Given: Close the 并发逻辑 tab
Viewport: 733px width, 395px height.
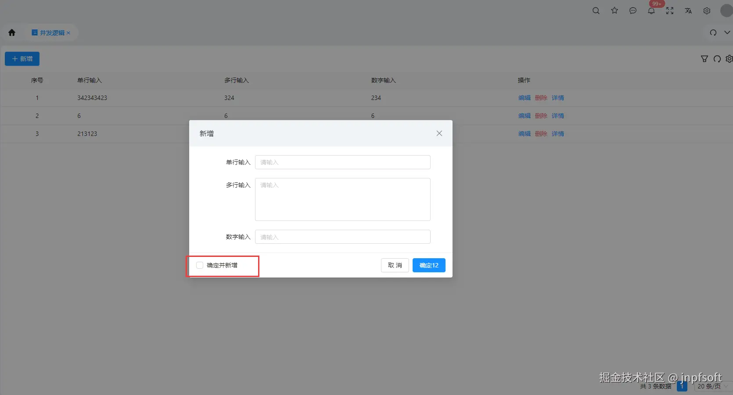Looking at the screenshot, I should pyautogui.click(x=68, y=33).
